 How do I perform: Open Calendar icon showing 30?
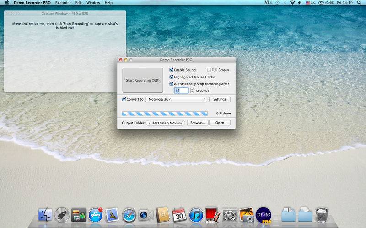pos(179,215)
